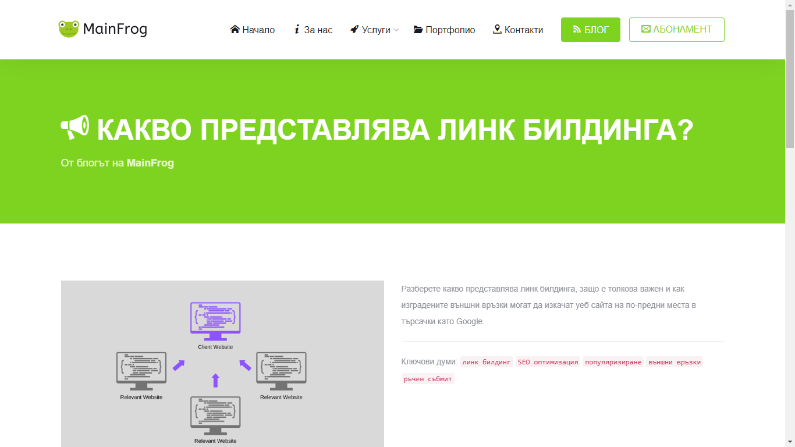Click the link building diagram image

(x=222, y=364)
